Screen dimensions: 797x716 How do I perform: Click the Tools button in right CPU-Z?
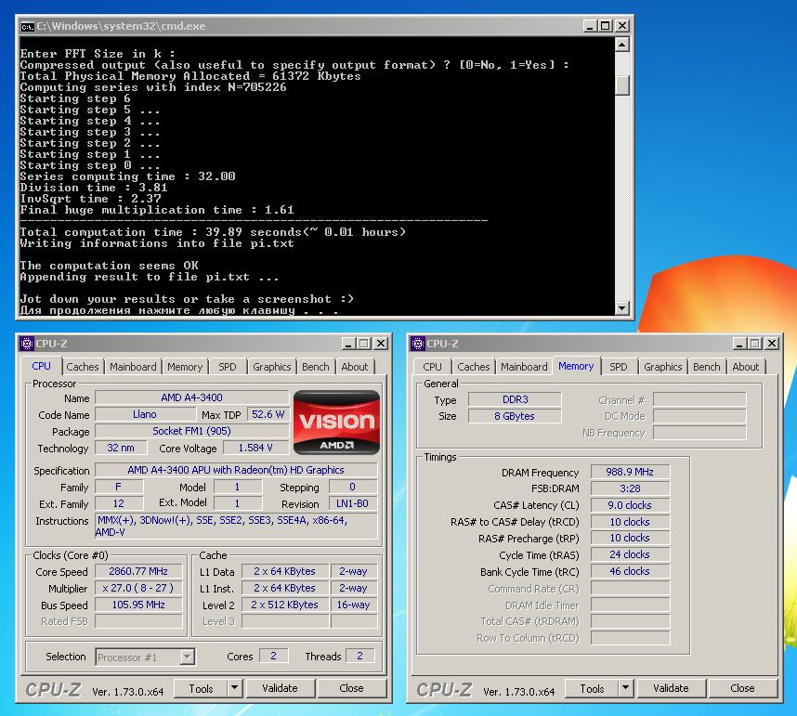pos(592,688)
